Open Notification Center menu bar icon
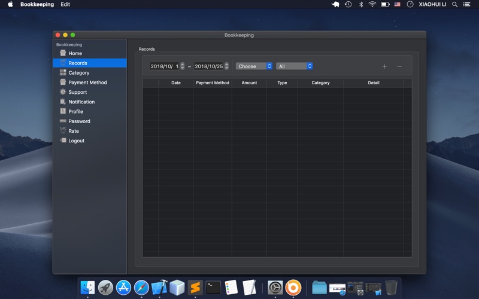 tap(467, 4)
